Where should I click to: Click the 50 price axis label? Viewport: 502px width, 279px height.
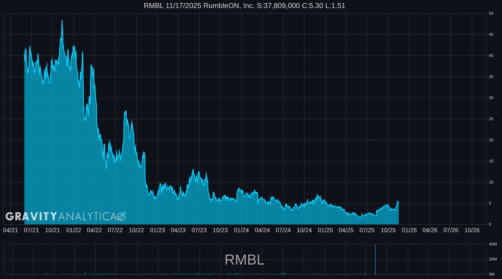pos(491,13)
